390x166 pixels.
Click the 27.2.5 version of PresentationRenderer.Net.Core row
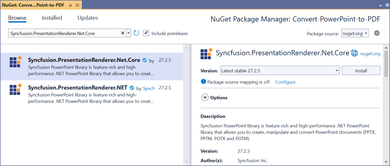coord(165,60)
